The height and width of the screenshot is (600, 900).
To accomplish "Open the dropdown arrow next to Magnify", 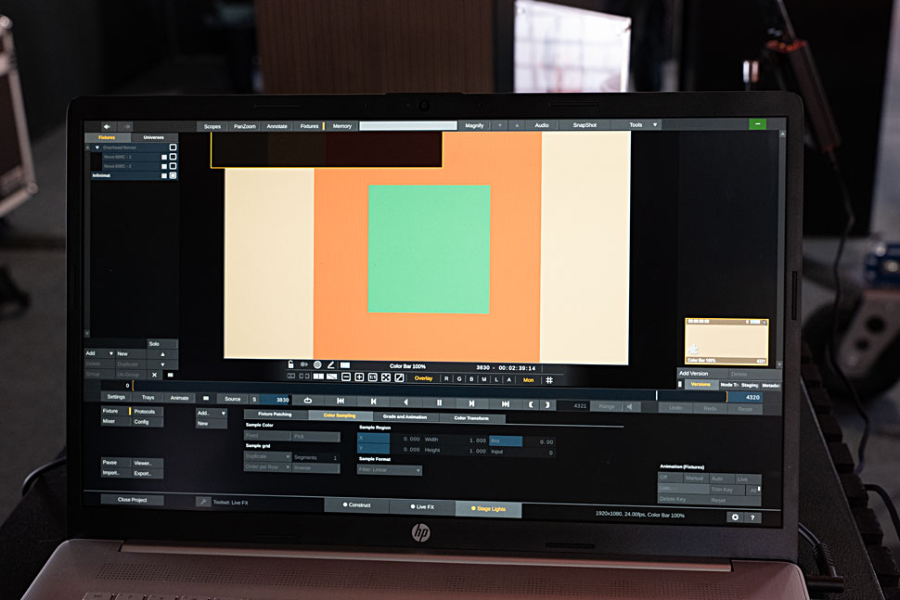I will pos(499,125).
